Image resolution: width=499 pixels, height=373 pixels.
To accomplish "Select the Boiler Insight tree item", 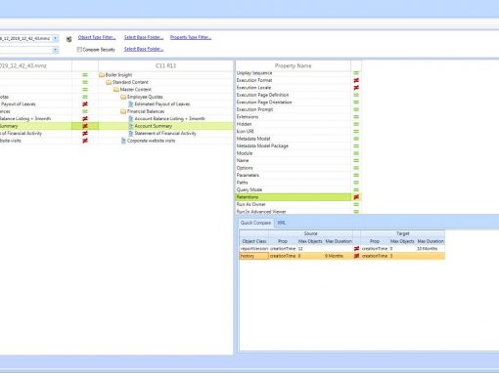I will click(x=118, y=75).
